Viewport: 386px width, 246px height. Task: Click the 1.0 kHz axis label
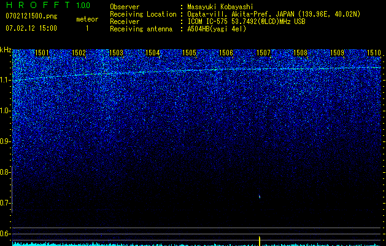coord(5,111)
